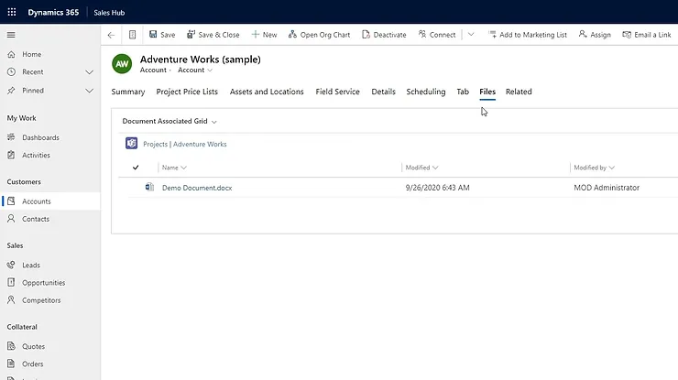Open the Modified column sort dropdown
The image size is (678, 380).
click(x=435, y=168)
